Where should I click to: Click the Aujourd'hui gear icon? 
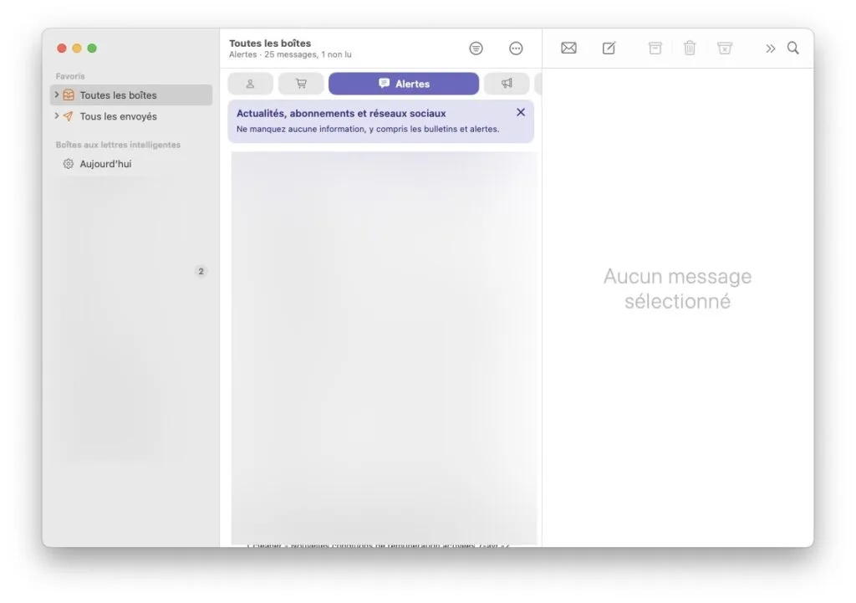click(x=69, y=164)
